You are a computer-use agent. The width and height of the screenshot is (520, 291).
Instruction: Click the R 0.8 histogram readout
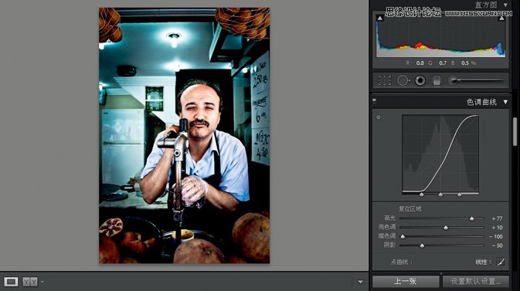[x=415, y=63]
